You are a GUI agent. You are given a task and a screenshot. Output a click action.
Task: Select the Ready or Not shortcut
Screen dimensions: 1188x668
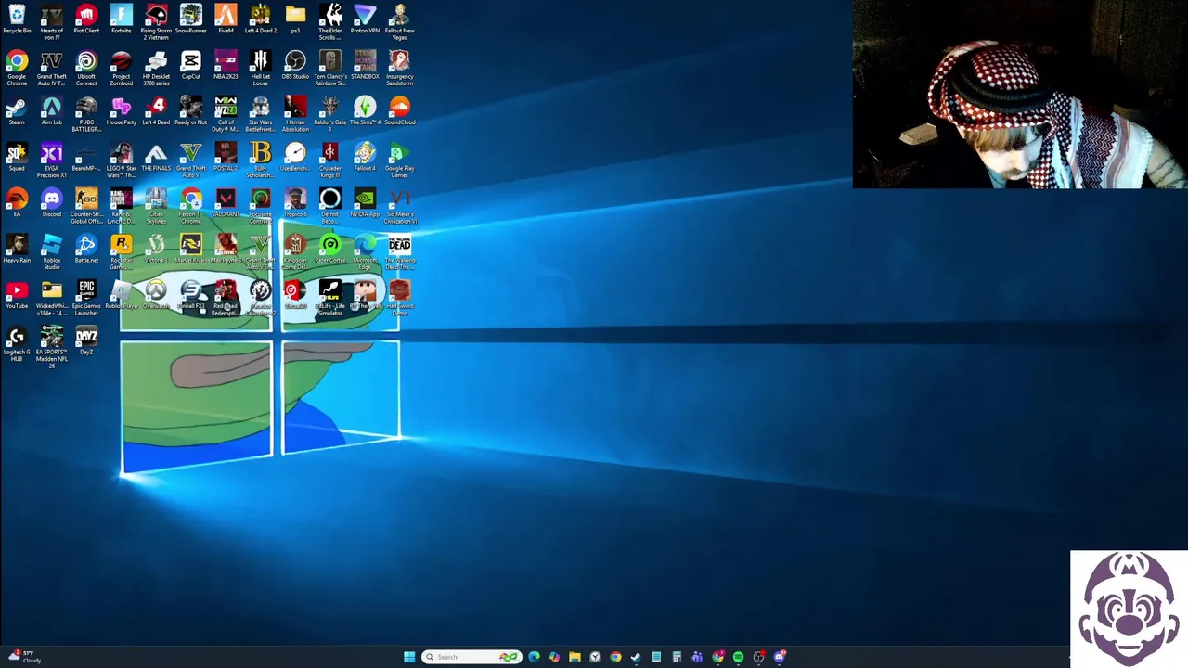[191, 112]
